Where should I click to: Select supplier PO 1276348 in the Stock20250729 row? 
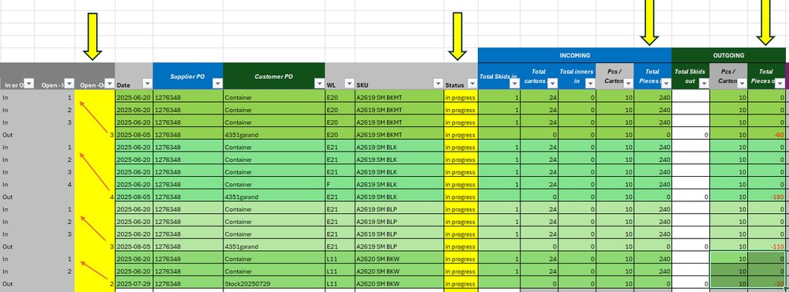pos(188,284)
